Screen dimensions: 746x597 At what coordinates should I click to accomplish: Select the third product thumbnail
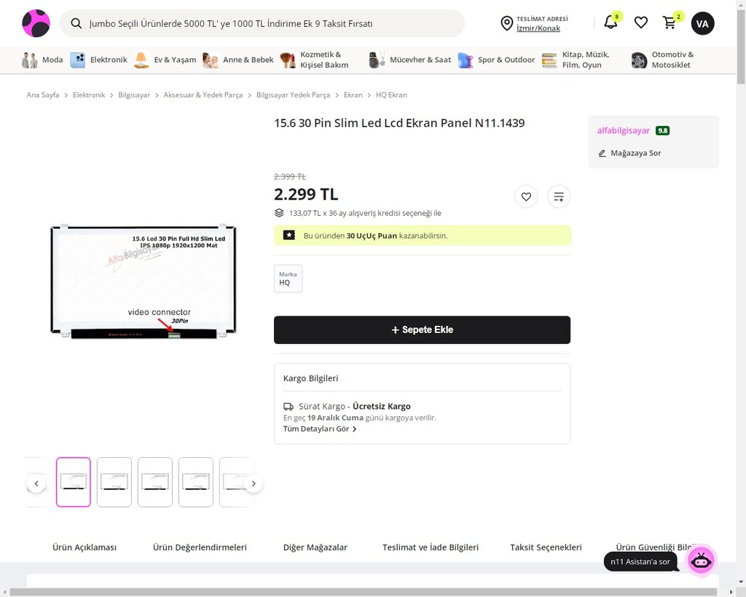tap(155, 483)
